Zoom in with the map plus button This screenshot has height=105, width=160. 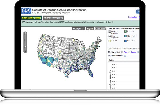pyautogui.click(x=25, y=33)
